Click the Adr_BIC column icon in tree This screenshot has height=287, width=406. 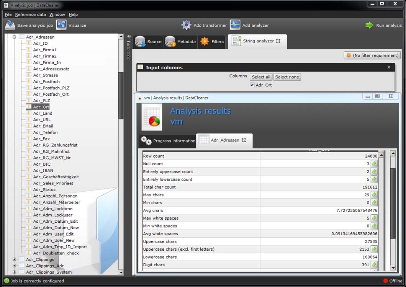pos(28,164)
